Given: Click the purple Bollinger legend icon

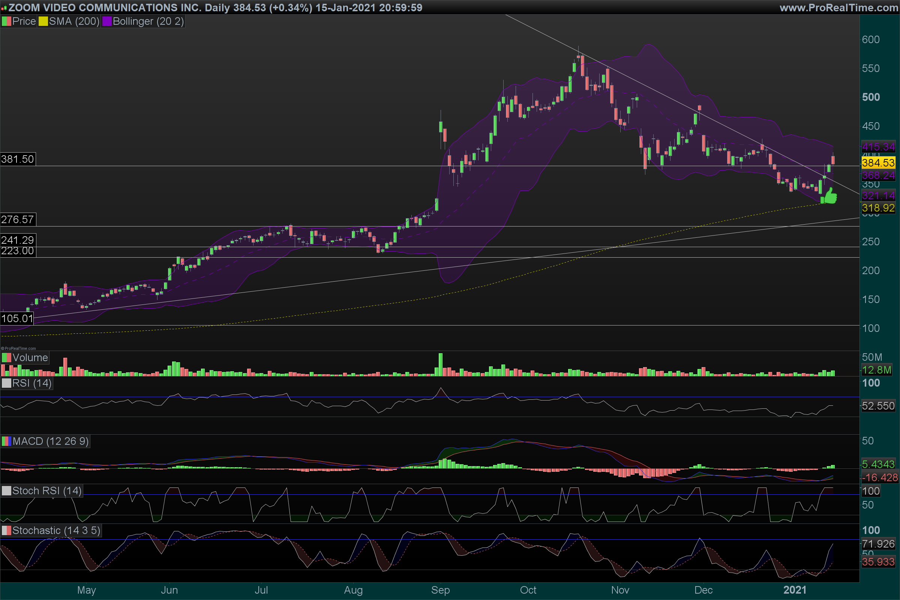Looking at the screenshot, I should click(x=107, y=21).
